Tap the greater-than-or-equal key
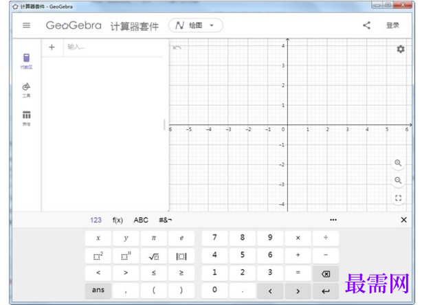Viewport: 422px width, 305px height. (x=181, y=273)
